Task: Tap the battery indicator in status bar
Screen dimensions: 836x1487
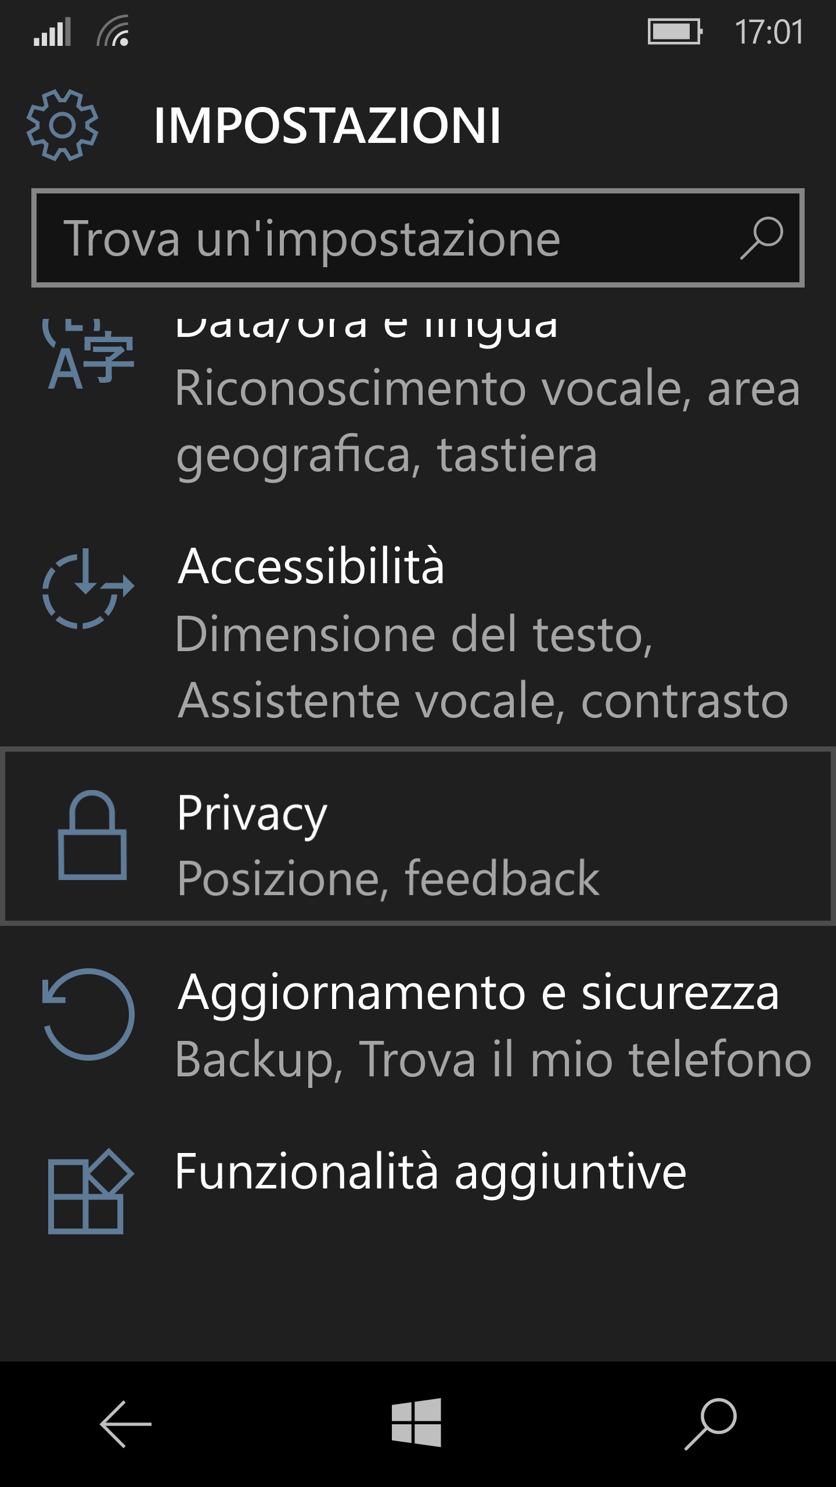Action: coord(675,31)
